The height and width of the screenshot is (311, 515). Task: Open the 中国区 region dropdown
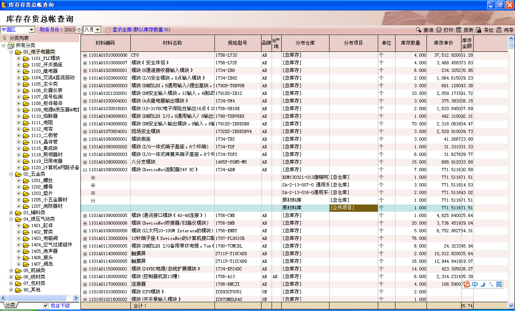pos(32,30)
